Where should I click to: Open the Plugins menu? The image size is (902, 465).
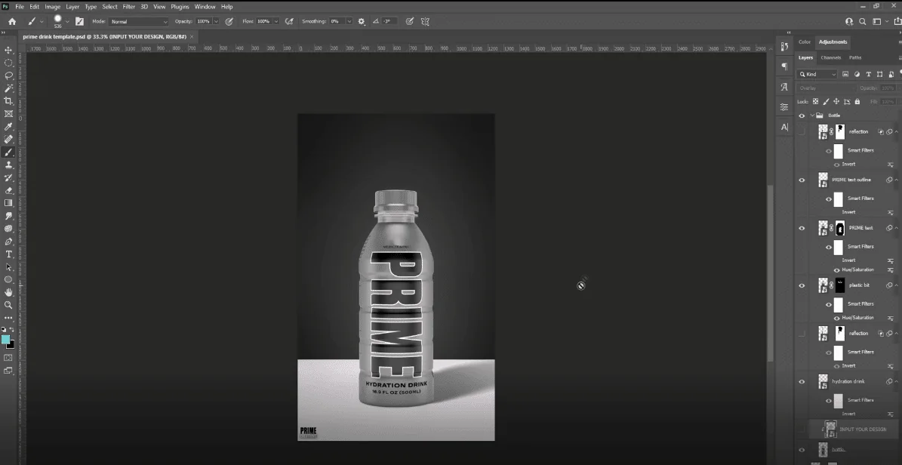pos(180,7)
